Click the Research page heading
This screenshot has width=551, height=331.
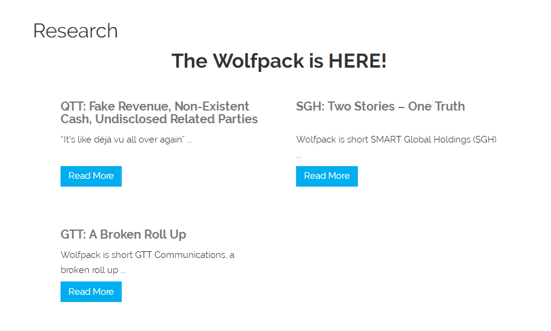point(75,31)
